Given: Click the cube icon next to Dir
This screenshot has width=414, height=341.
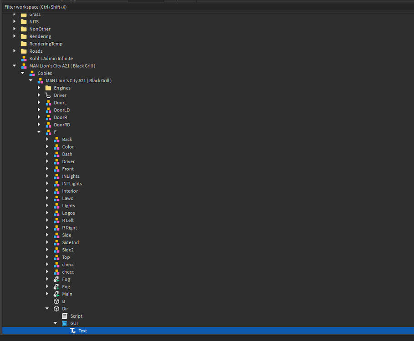Looking at the screenshot, I should 56,308.
